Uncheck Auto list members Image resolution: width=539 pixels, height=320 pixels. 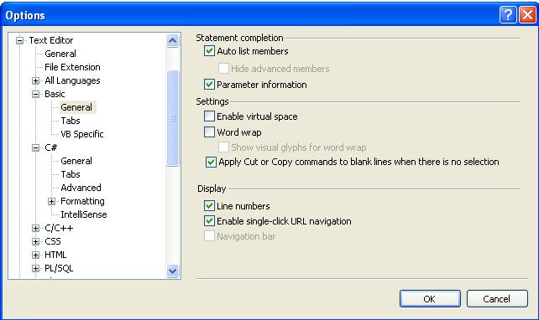(209, 51)
